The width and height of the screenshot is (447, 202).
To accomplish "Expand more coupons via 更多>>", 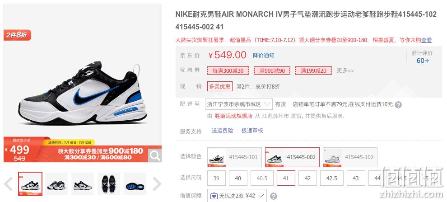I will coord(345,70).
